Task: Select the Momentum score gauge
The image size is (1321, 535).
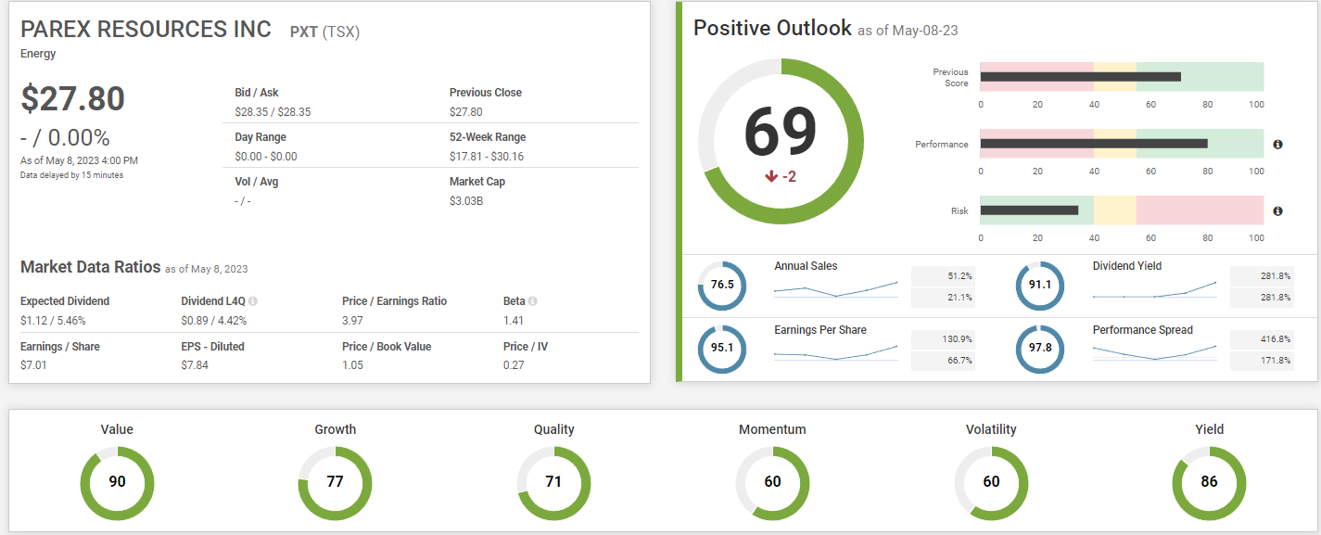Action: [x=772, y=482]
